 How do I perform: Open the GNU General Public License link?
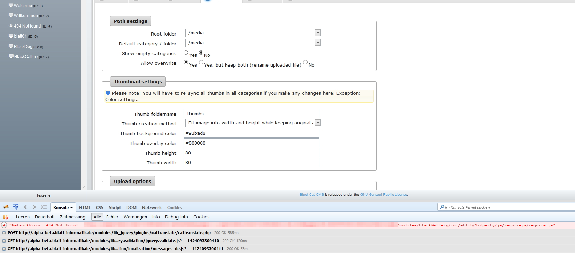click(x=383, y=195)
